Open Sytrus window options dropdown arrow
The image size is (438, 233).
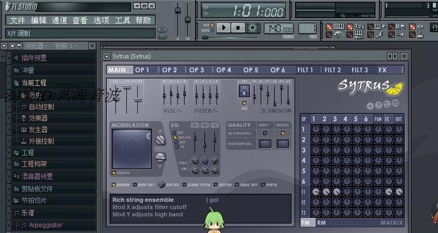107,57
